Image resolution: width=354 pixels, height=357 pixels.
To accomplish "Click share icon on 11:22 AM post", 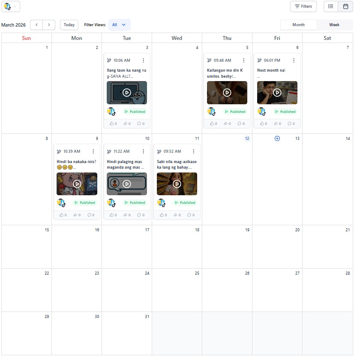I will 126,215.
